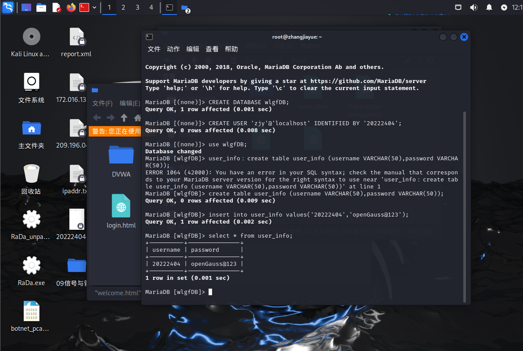Screen dimensions: 523x351
Task: Select the 文件系统 desktop icon
Action: click(x=31, y=88)
